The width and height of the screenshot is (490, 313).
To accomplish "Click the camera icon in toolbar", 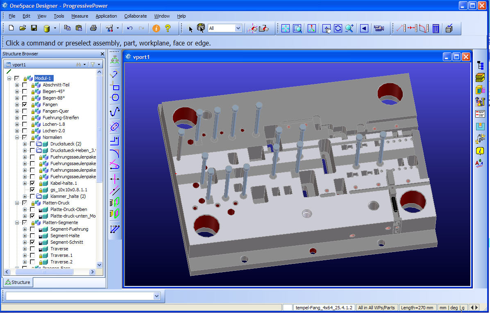I will [x=379, y=28].
